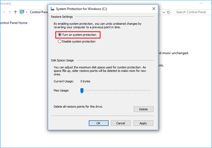The image size is (212, 148).
Task: Select Turn on system protection radio button
Action: (x=60, y=35)
